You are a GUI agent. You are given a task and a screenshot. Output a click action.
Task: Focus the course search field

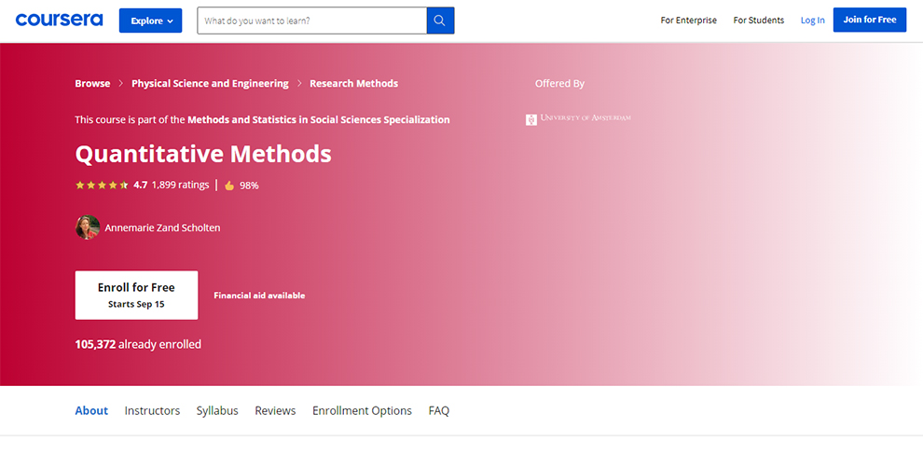[312, 21]
